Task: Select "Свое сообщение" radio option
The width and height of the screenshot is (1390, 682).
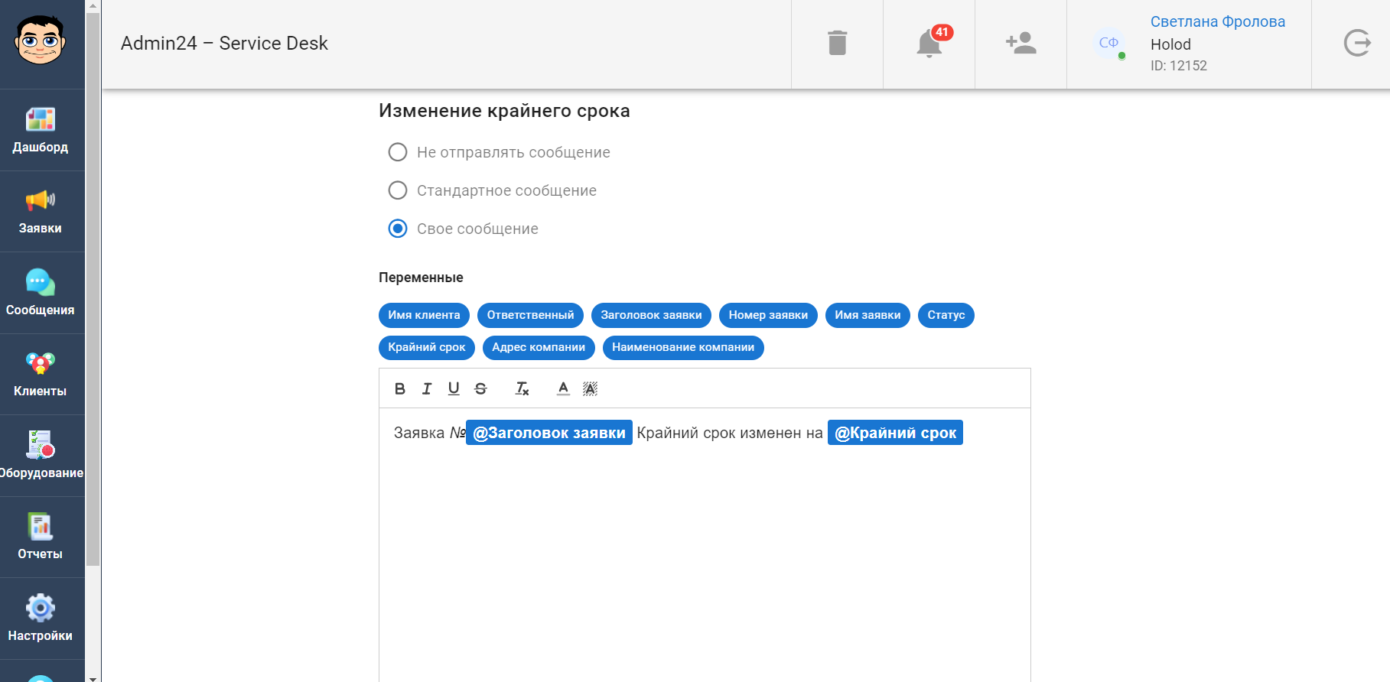Action: click(x=398, y=229)
